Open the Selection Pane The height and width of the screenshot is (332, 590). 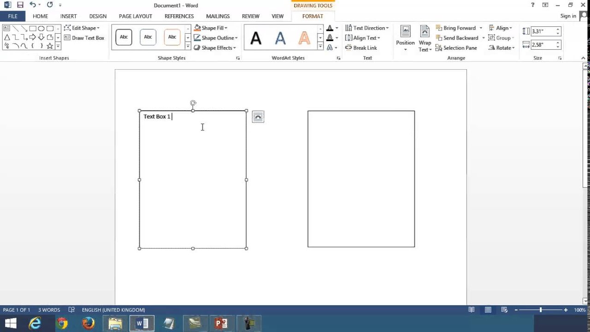[x=456, y=48]
